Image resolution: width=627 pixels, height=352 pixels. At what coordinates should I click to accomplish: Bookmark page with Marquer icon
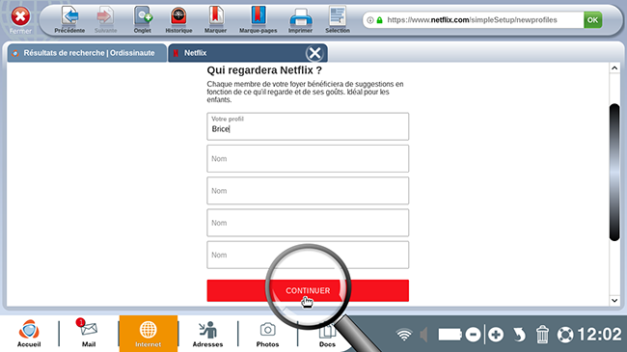(215, 19)
